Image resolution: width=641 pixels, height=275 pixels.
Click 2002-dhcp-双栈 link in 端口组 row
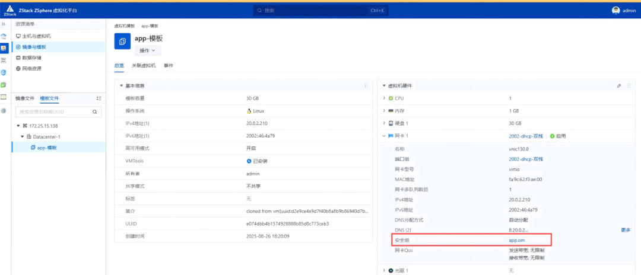[x=526, y=159]
